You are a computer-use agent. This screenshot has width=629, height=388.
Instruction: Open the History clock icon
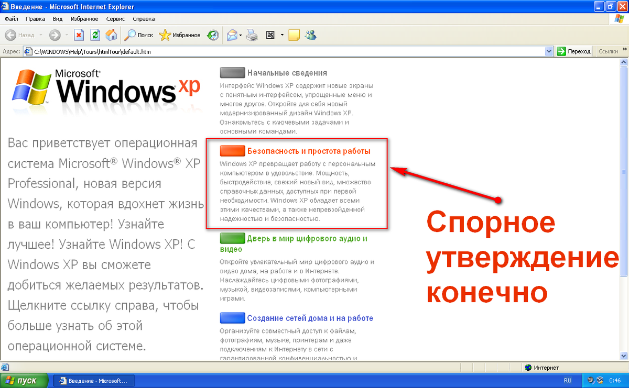click(x=213, y=35)
